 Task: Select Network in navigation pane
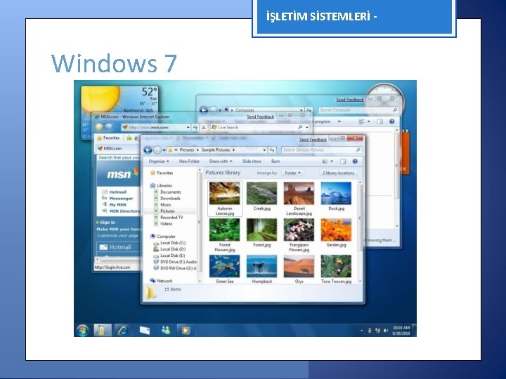(x=164, y=281)
